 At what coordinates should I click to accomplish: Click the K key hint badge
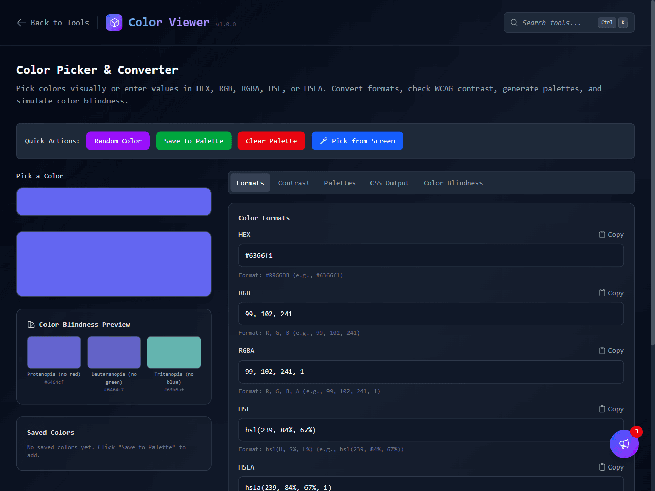623,23
